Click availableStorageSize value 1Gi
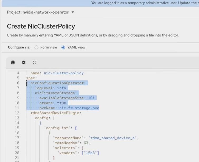Viewport: 199px width, 162px height. 91,98
